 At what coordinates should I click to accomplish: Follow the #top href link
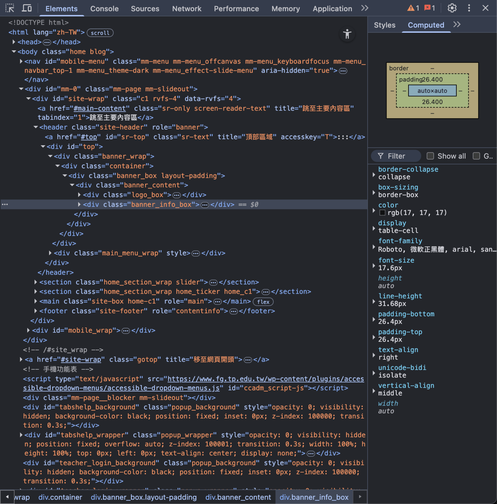pos(89,137)
